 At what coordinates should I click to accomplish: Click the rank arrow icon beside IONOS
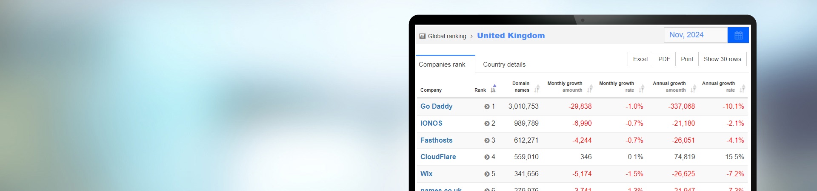pyautogui.click(x=487, y=124)
